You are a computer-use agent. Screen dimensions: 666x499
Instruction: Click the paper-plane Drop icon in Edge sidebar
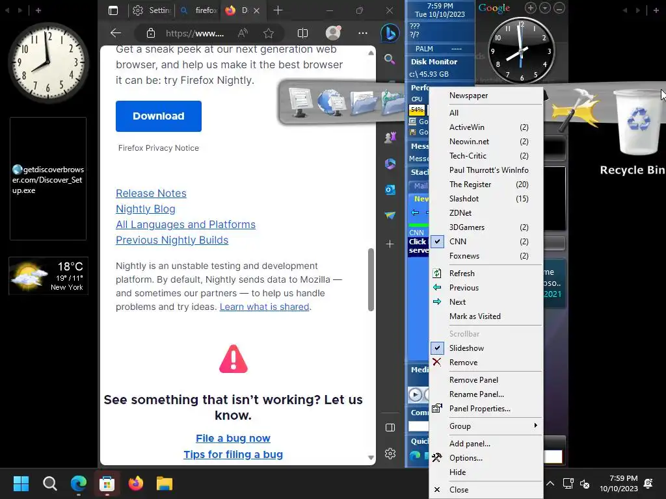pyautogui.click(x=390, y=216)
